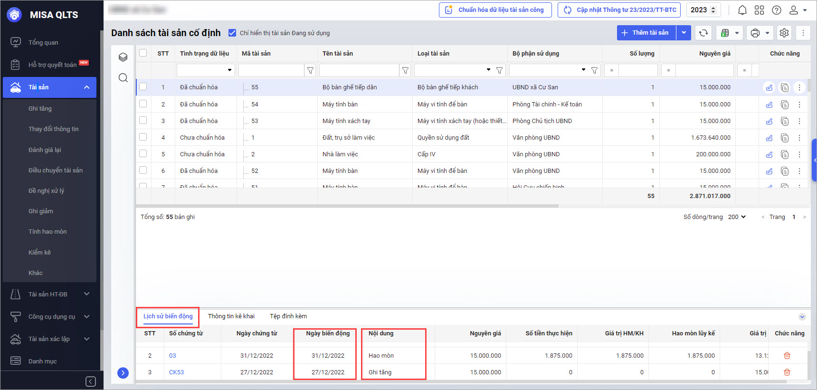This screenshot has height=390, width=817.
Task: Click the search magnifier in left panel
Action: coord(123,78)
